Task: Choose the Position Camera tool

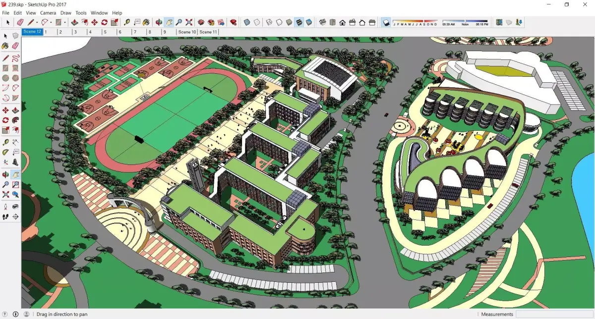Action: click(5, 206)
